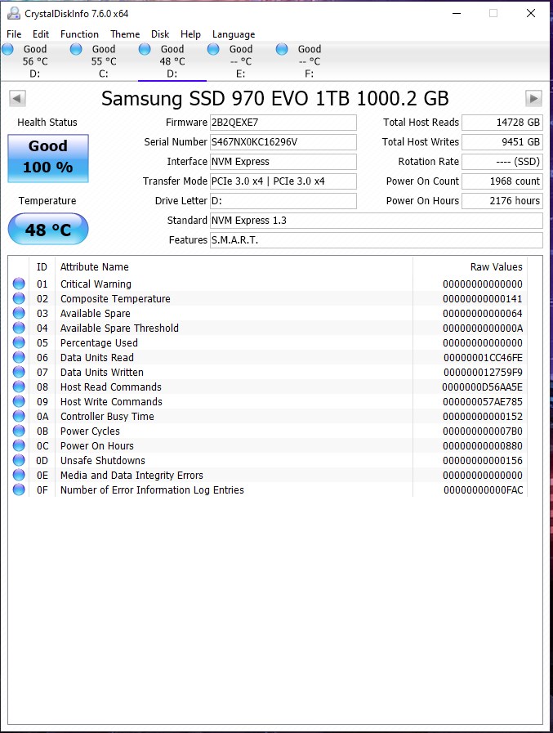Viewport: 553px width, 733px height.
Task: Select the Critical Warning attribute name
Action: tap(96, 284)
